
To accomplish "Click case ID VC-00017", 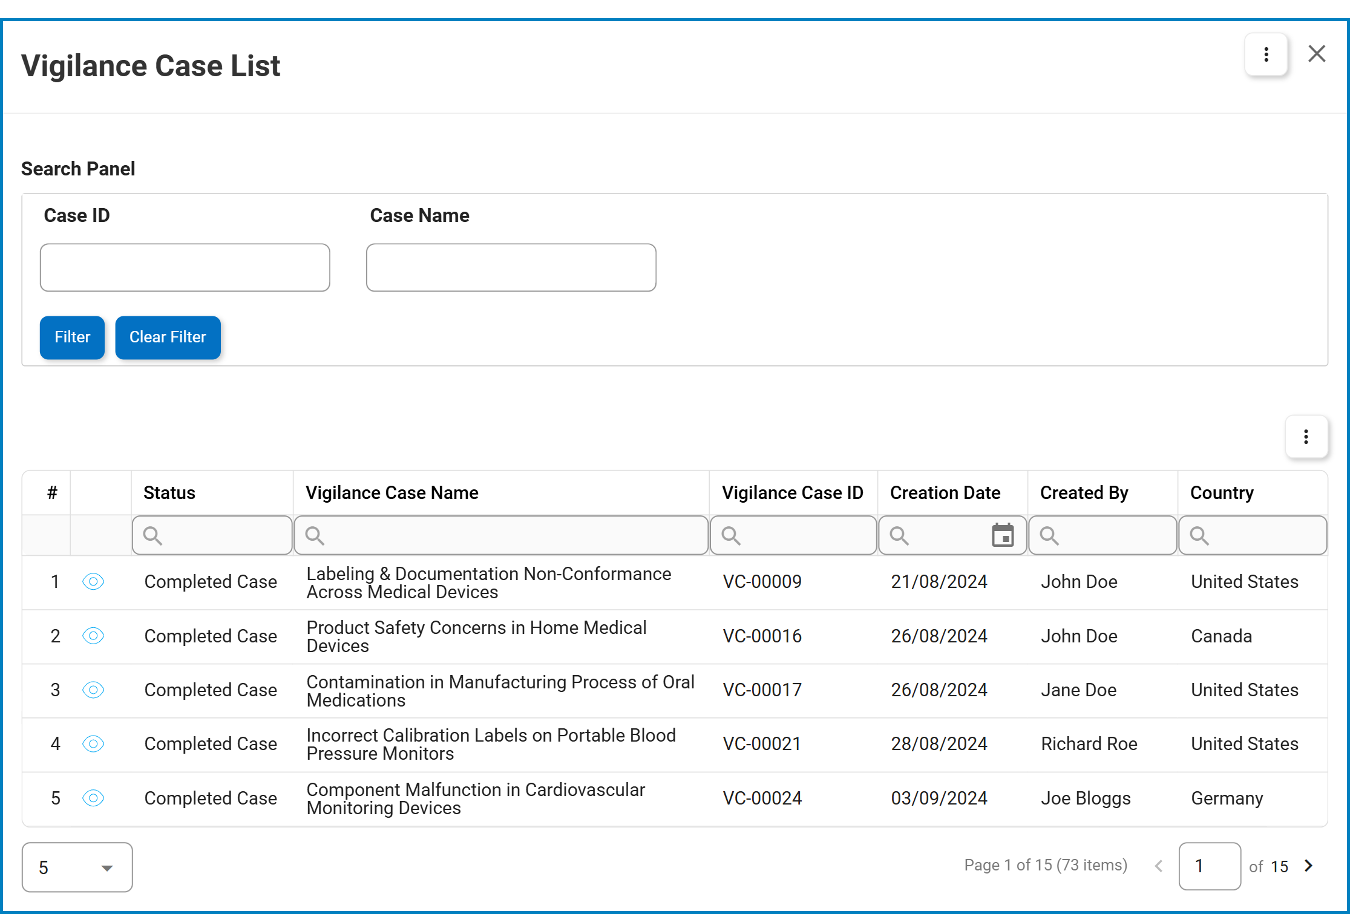I will coord(762,690).
